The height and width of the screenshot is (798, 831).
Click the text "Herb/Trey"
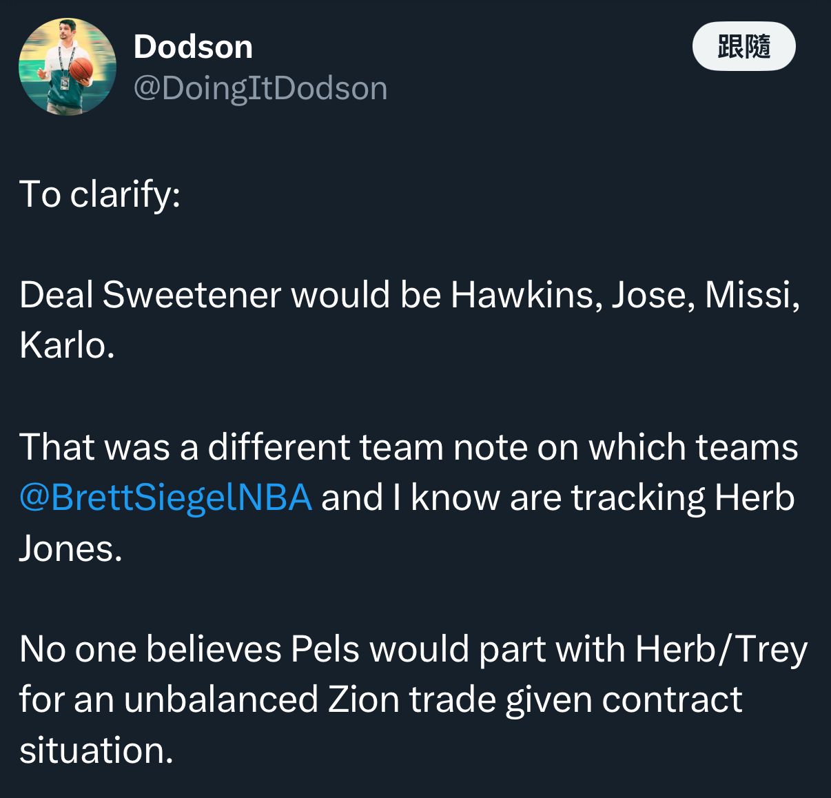tap(721, 649)
